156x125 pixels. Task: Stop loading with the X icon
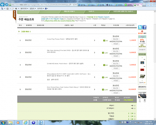pyautogui.click(x=76, y=5)
